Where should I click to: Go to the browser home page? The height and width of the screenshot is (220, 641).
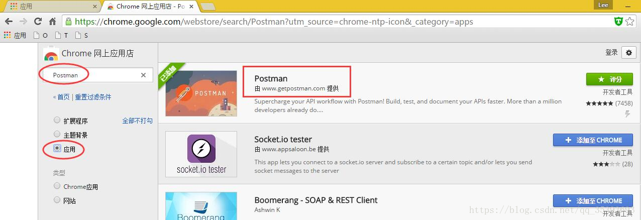52,22
